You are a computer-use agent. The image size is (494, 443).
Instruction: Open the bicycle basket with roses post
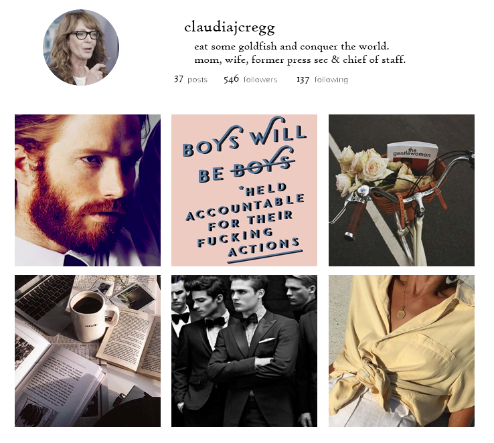[x=402, y=190]
